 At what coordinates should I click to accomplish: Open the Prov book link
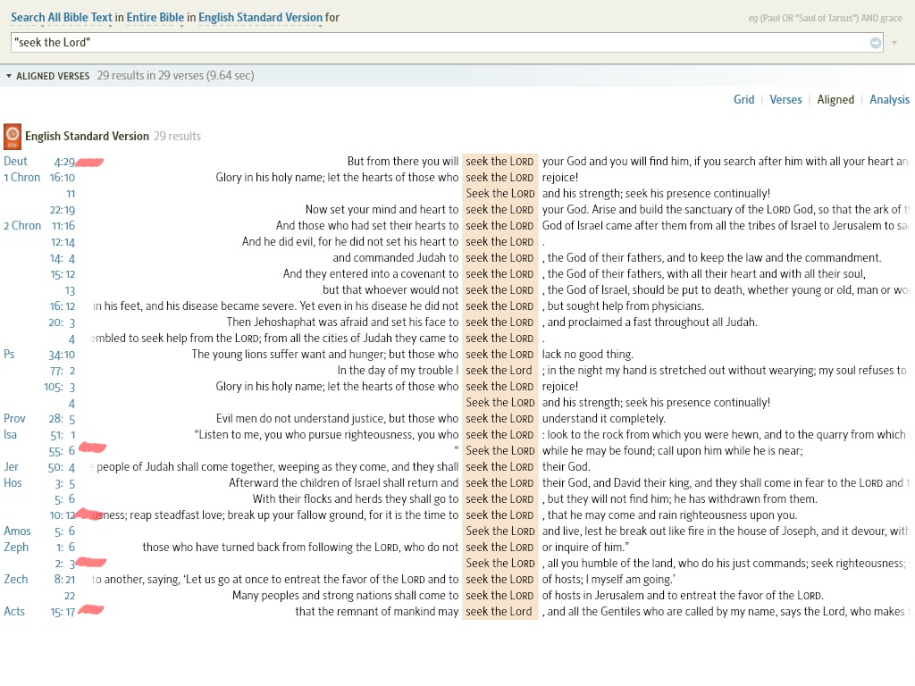(14, 418)
